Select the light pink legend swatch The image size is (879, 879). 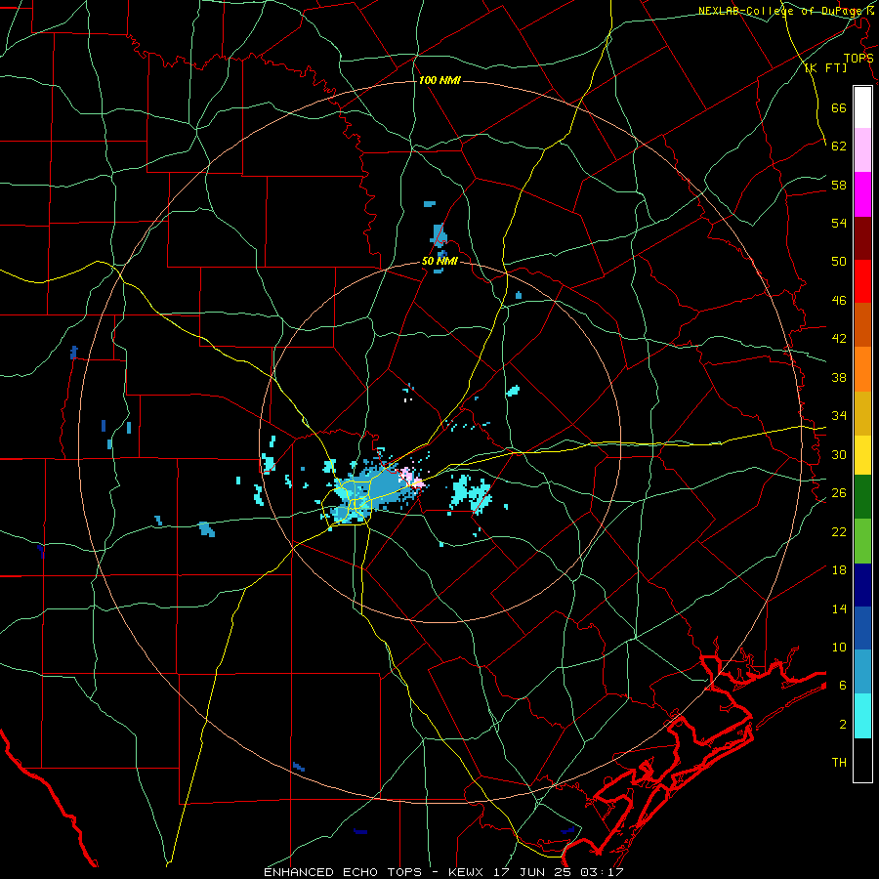click(x=862, y=149)
